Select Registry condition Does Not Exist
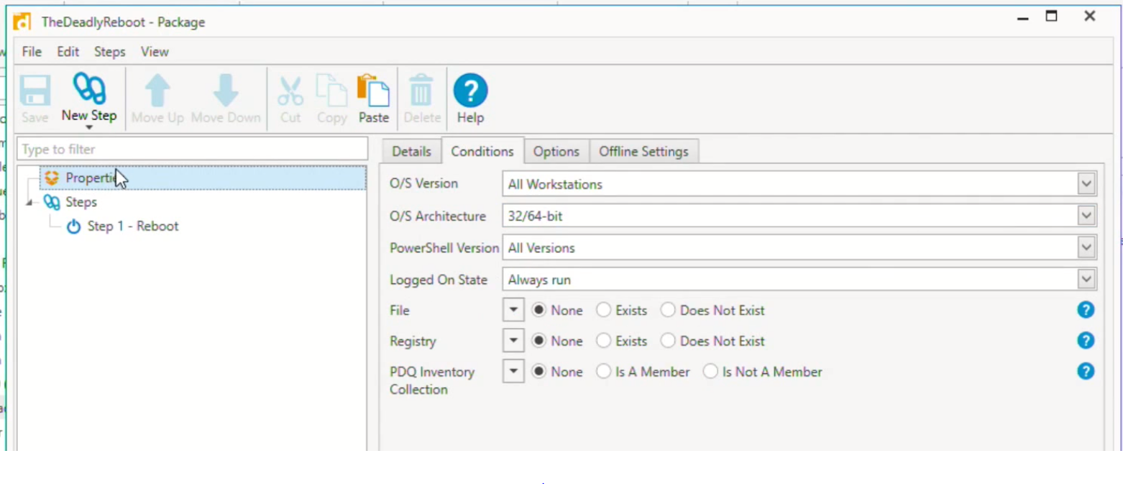 click(x=668, y=341)
